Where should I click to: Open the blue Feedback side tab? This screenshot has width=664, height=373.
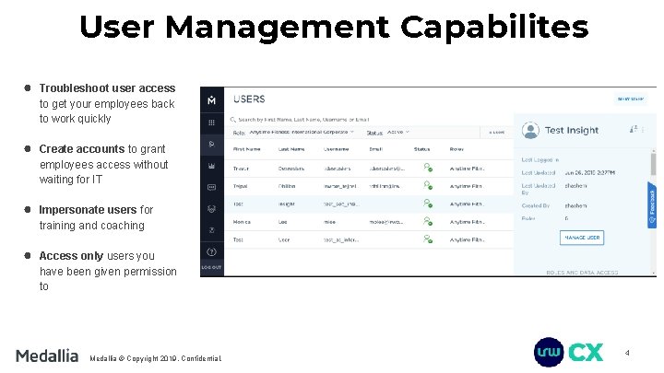(x=652, y=205)
